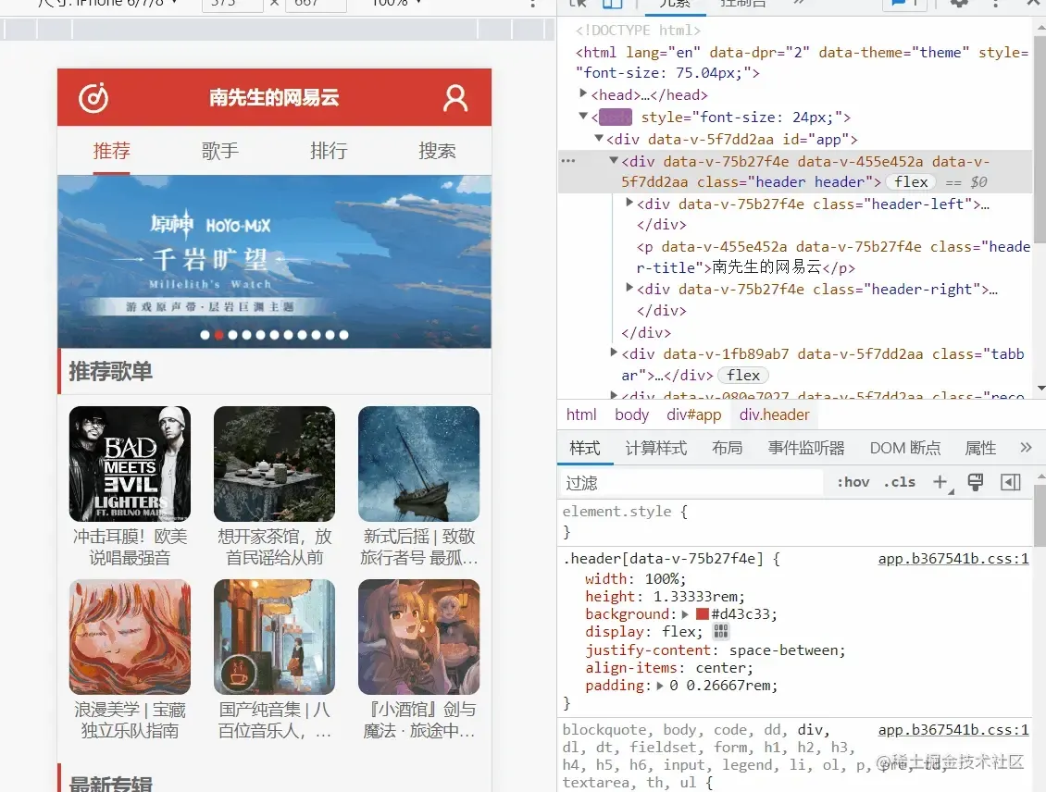The height and width of the screenshot is (792, 1046).
Task: Select div.header in the breadcrumb bar
Action: [774, 415]
